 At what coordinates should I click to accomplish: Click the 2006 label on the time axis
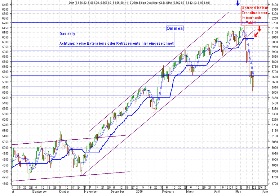point(139,191)
